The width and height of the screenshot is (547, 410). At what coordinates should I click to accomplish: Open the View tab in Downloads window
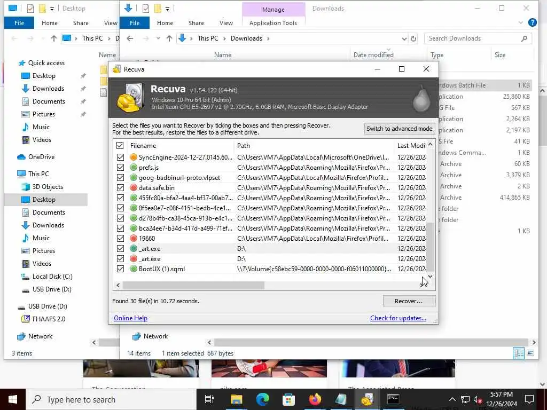[226, 23]
